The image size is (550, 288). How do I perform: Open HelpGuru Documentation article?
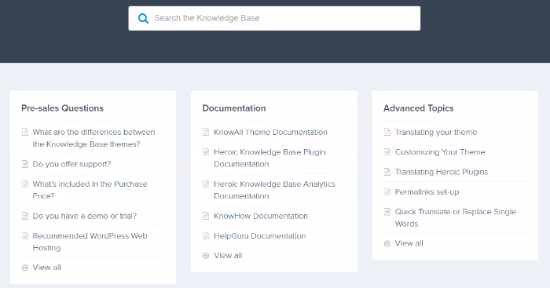[260, 235]
